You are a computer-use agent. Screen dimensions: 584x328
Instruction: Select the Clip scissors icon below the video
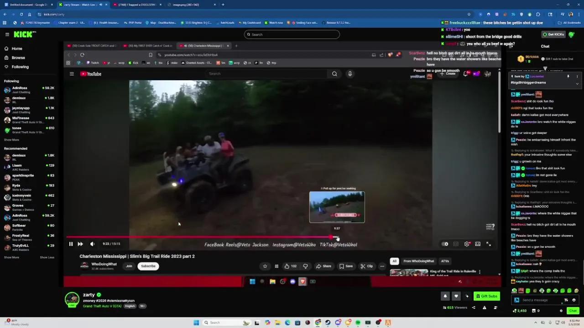click(366, 266)
